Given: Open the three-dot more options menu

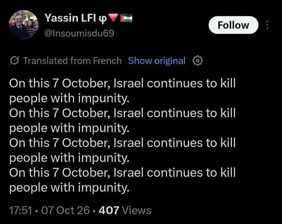Looking at the screenshot, I should pyautogui.click(x=267, y=25).
